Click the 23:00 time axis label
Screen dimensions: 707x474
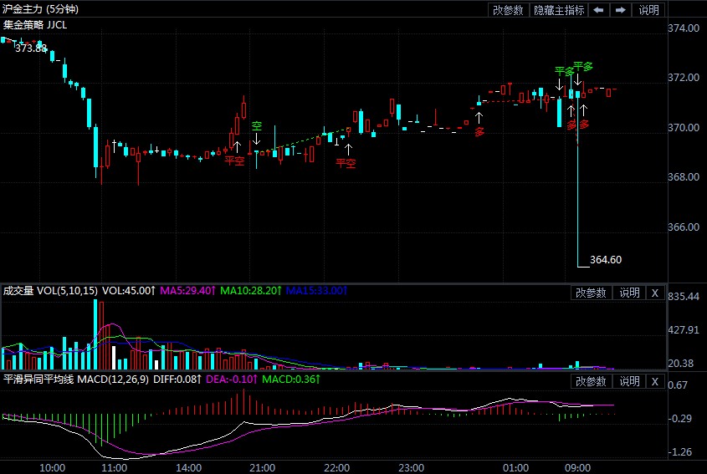click(x=411, y=467)
